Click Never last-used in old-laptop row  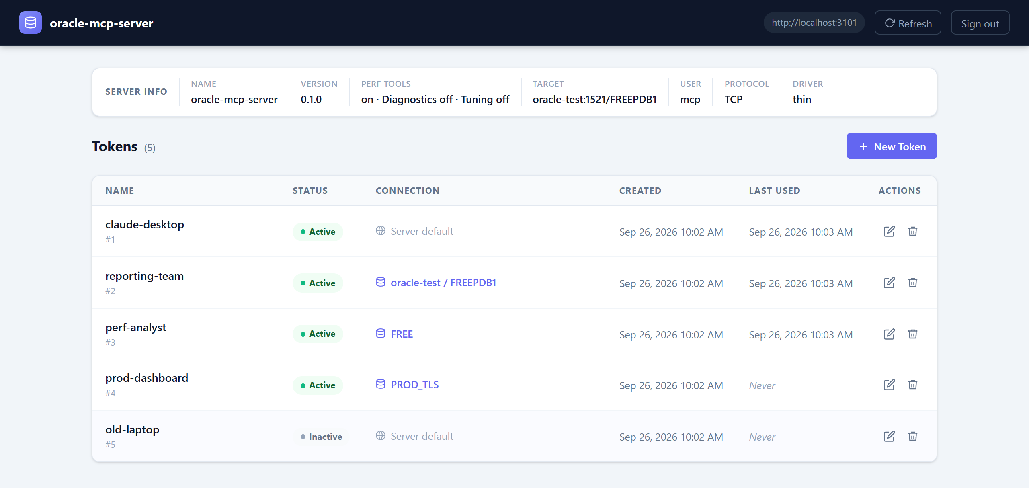point(762,437)
